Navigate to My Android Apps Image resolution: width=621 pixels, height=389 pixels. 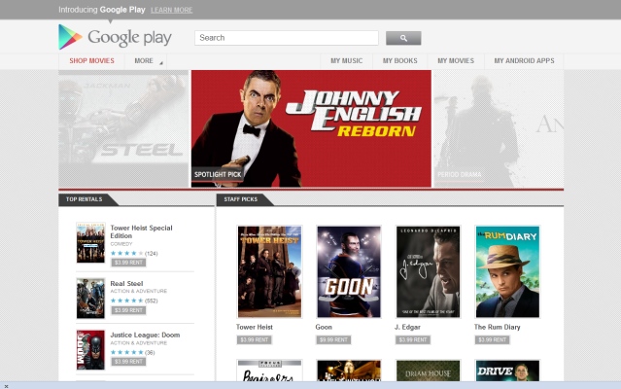[524, 61]
